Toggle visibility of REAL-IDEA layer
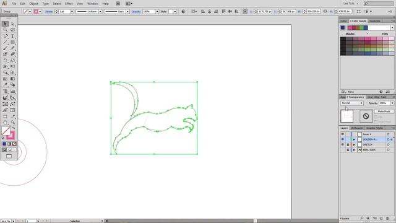 (x=342, y=150)
